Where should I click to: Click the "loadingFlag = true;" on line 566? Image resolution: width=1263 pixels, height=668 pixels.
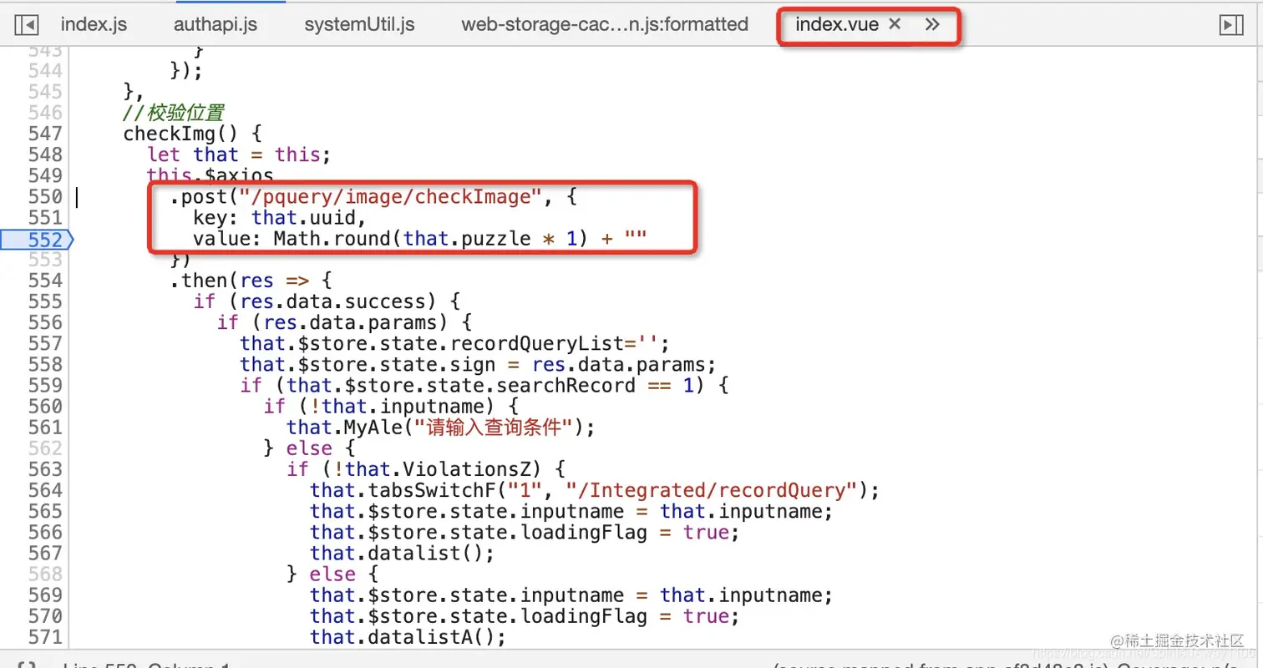coord(631,532)
